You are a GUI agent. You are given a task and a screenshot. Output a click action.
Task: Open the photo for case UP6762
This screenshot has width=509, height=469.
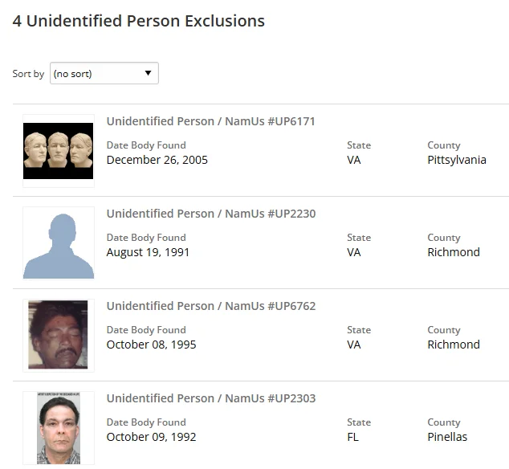[x=58, y=335]
